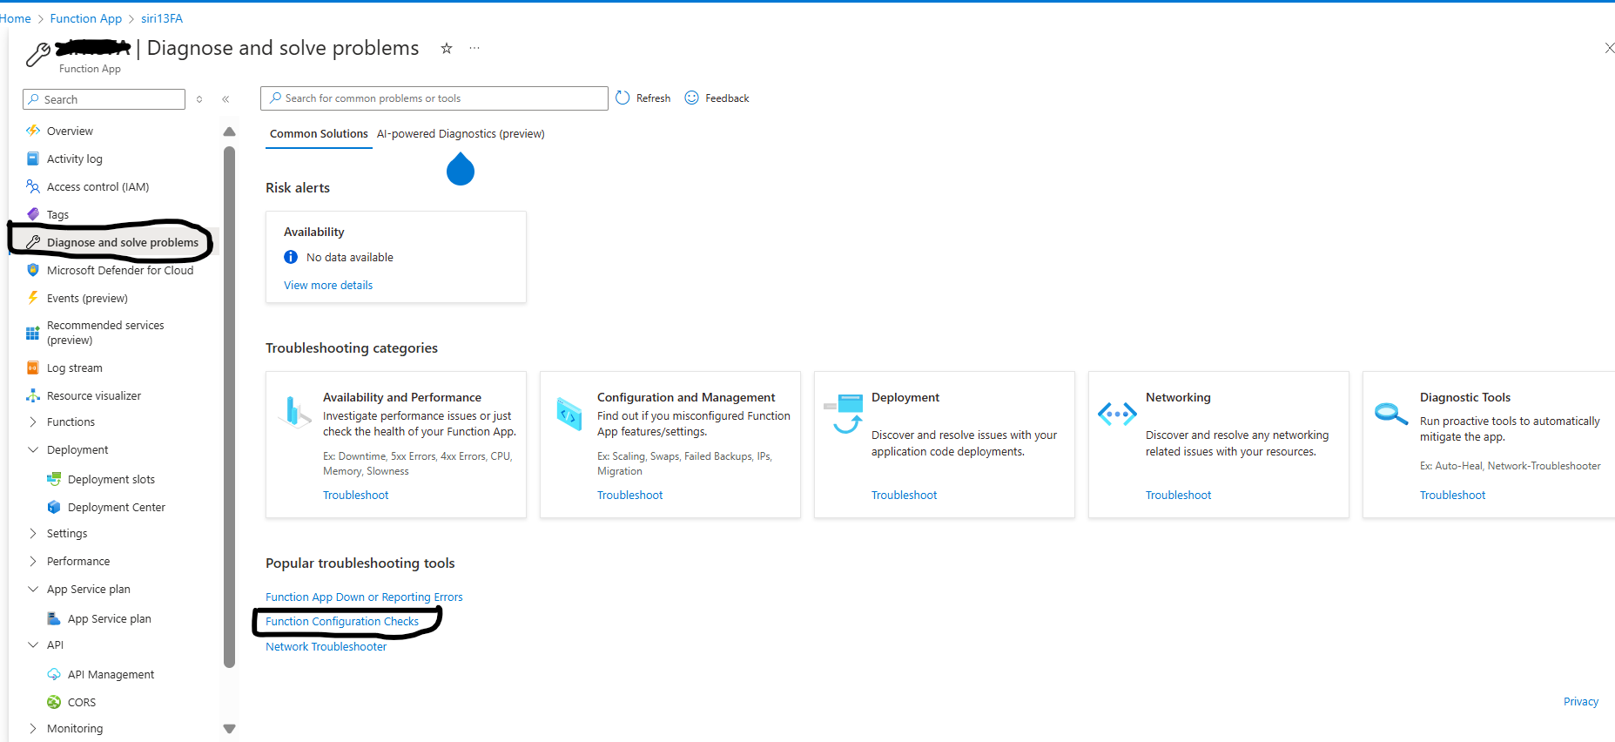Open the ellipsis more options menu
The image size is (1615, 742).
pyautogui.click(x=474, y=48)
